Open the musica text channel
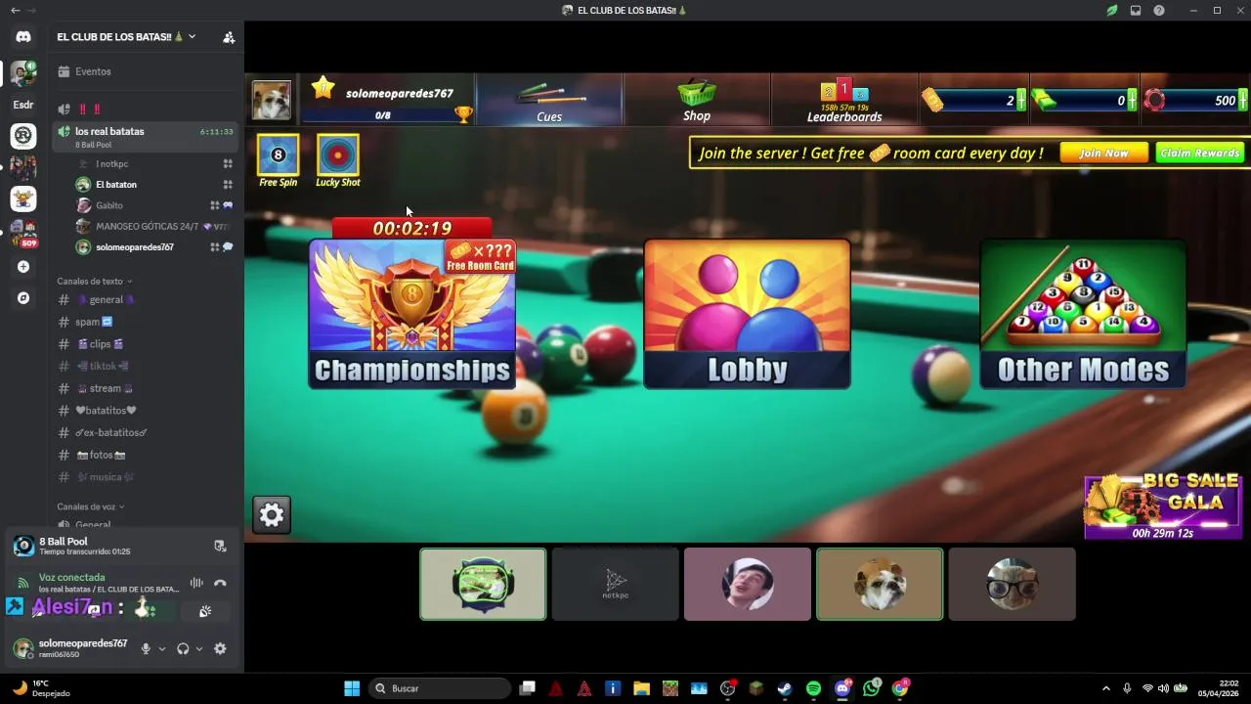 (147, 477)
